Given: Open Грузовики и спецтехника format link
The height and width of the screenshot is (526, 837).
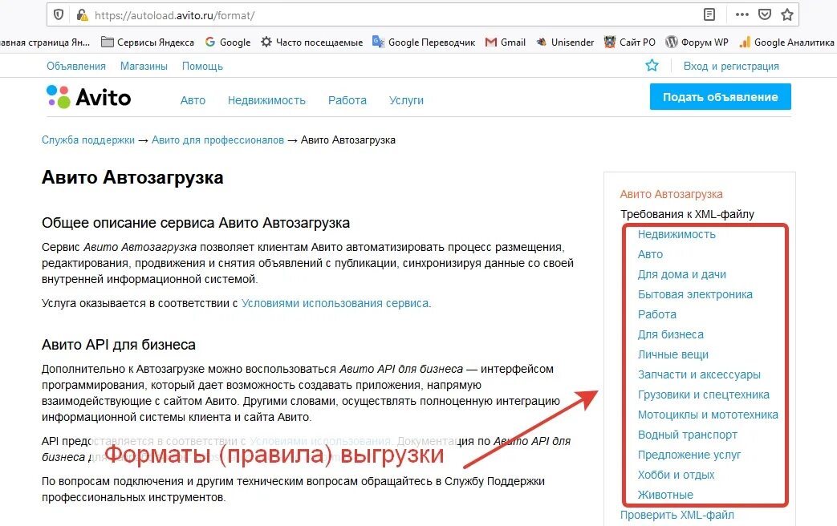Looking at the screenshot, I should pyautogui.click(x=704, y=394).
